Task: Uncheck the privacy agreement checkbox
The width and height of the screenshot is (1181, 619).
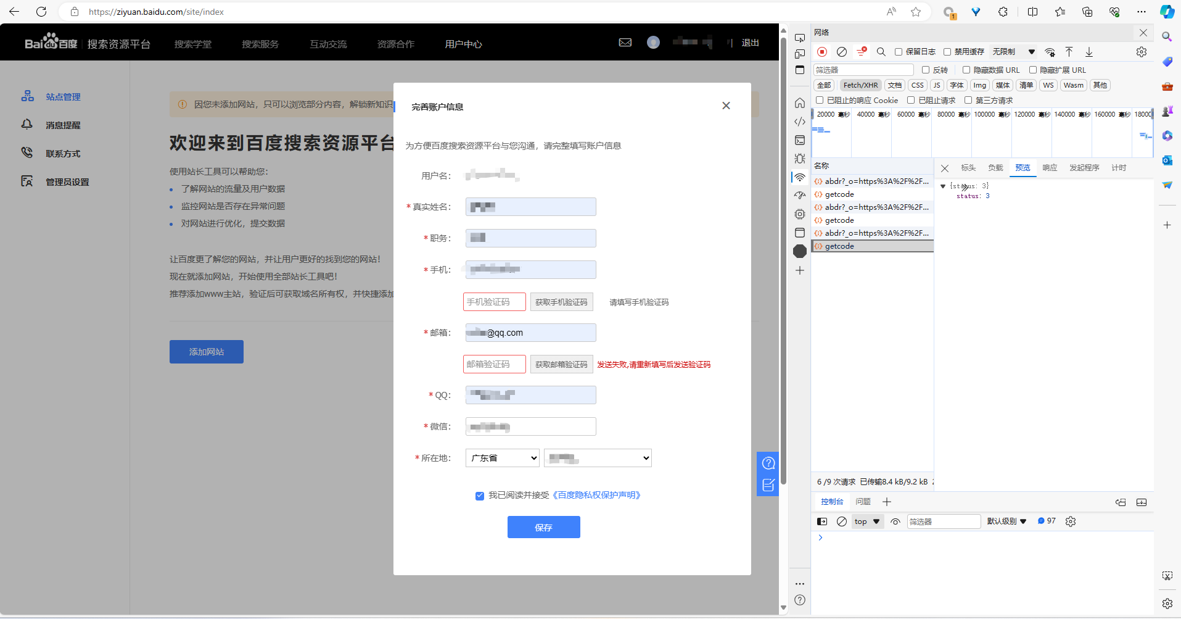Action: pos(480,496)
